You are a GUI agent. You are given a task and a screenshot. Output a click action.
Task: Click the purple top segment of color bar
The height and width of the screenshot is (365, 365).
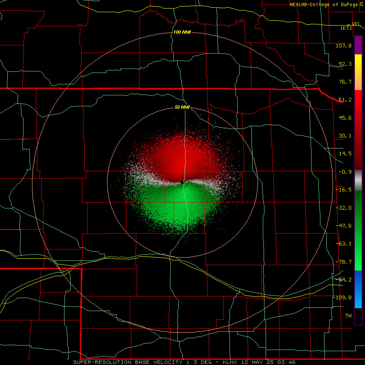pyautogui.click(x=358, y=45)
